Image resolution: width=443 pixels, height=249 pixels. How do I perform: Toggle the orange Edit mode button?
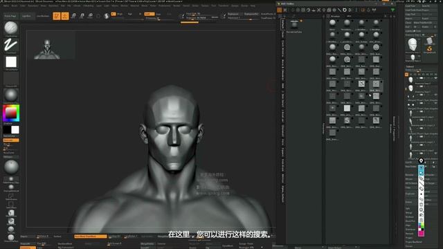(x=57, y=16)
